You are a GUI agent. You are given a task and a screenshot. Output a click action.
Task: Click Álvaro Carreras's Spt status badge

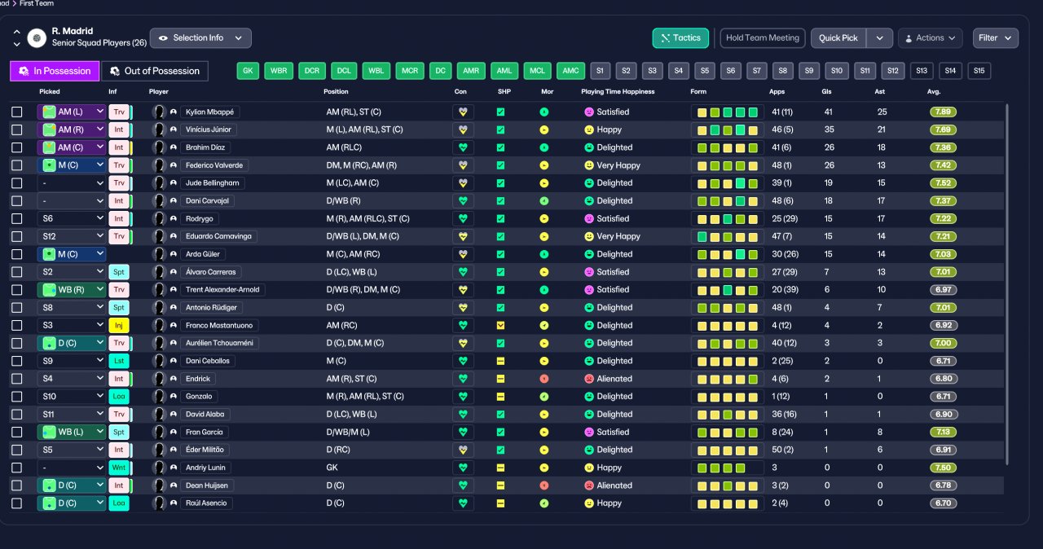tap(119, 272)
